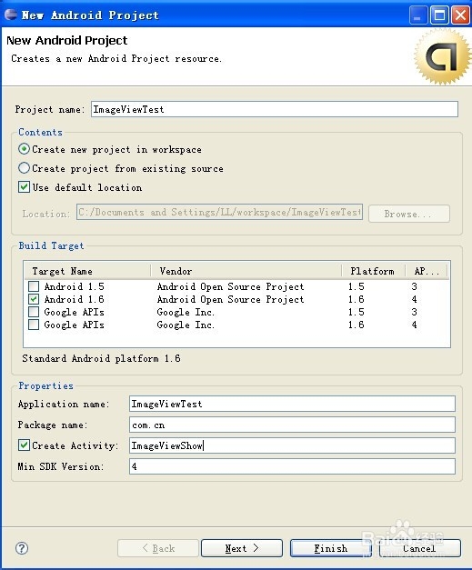The height and width of the screenshot is (570, 472).
Task: Select the 'Android Open Source Project' 1.5 vendor cell
Action: [x=230, y=286]
